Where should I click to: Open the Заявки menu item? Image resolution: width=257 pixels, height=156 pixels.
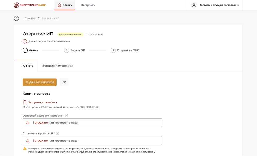pyautogui.click(x=65, y=5)
